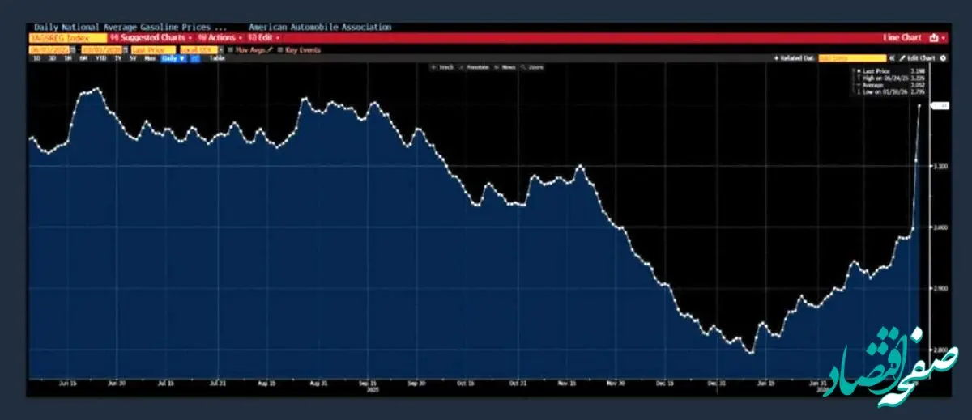Switch to the Table view tab
The height and width of the screenshot is (420, 972).
(x=217, y=58)
